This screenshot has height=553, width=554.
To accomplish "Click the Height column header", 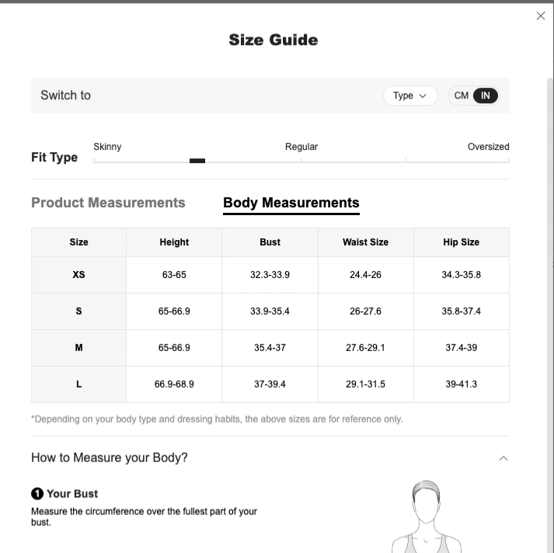I will point(174,242).
